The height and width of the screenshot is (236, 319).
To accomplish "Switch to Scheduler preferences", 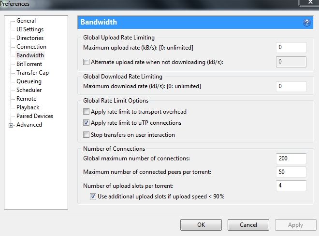I will (x=29, y=90).
